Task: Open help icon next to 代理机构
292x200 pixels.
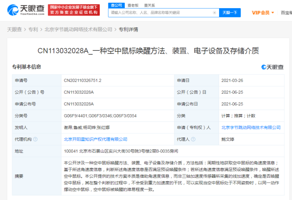Action: tap(35, 139)
